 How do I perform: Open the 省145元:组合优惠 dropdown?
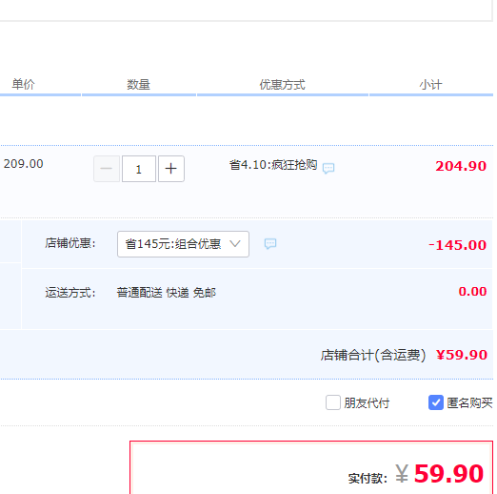pyautogui.click(x=183, y=244)
